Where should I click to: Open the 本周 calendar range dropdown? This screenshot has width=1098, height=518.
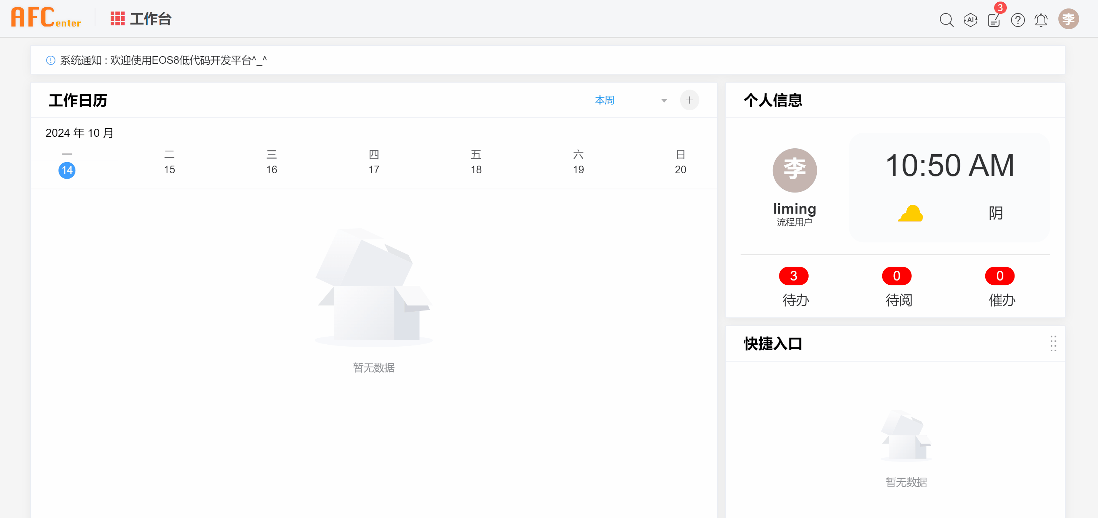604,100
